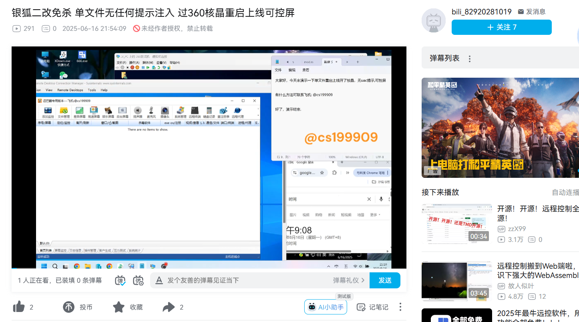Select the 摄像头 camera tool
The image size is (579, 322).
tap(165, 111)
